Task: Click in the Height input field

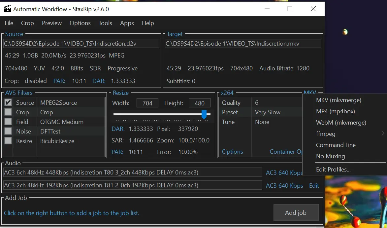Action: pyautogui.click(x=199, y=103)
